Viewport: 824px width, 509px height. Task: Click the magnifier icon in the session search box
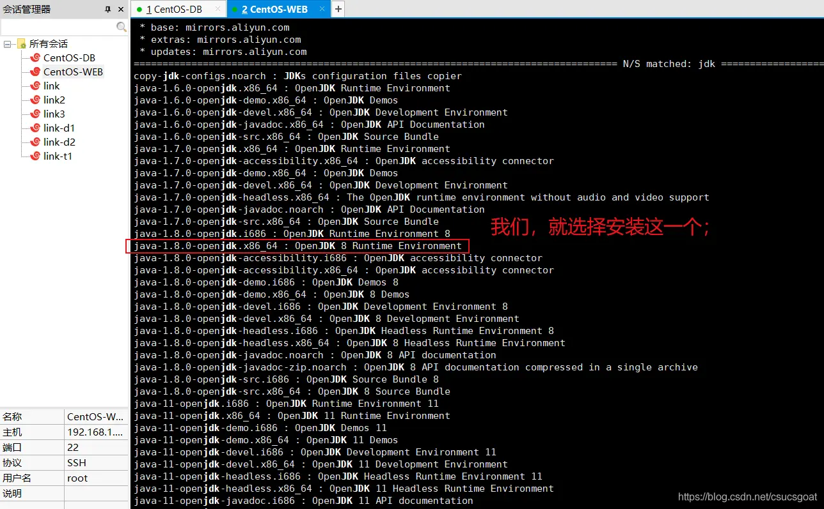click(x=122, y=27)
